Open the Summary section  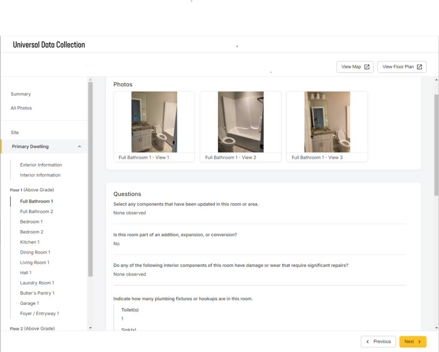coord(21,94)
